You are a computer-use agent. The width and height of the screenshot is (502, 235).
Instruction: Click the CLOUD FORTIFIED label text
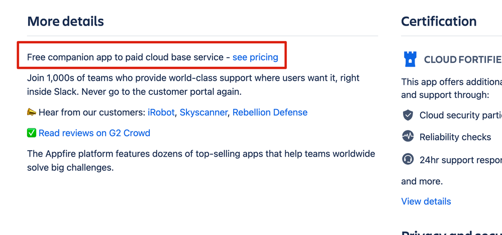tap(463, 59)
